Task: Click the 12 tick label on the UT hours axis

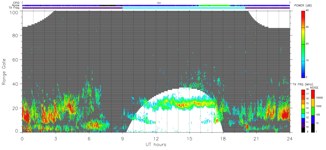Action: (x=156, y=139)
